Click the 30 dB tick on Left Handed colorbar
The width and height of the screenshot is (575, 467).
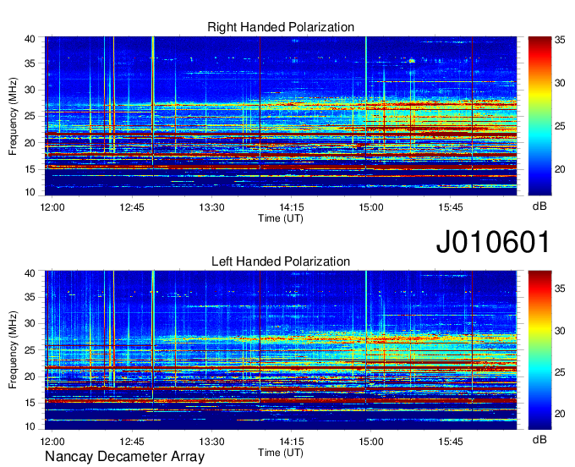point(560,331)
